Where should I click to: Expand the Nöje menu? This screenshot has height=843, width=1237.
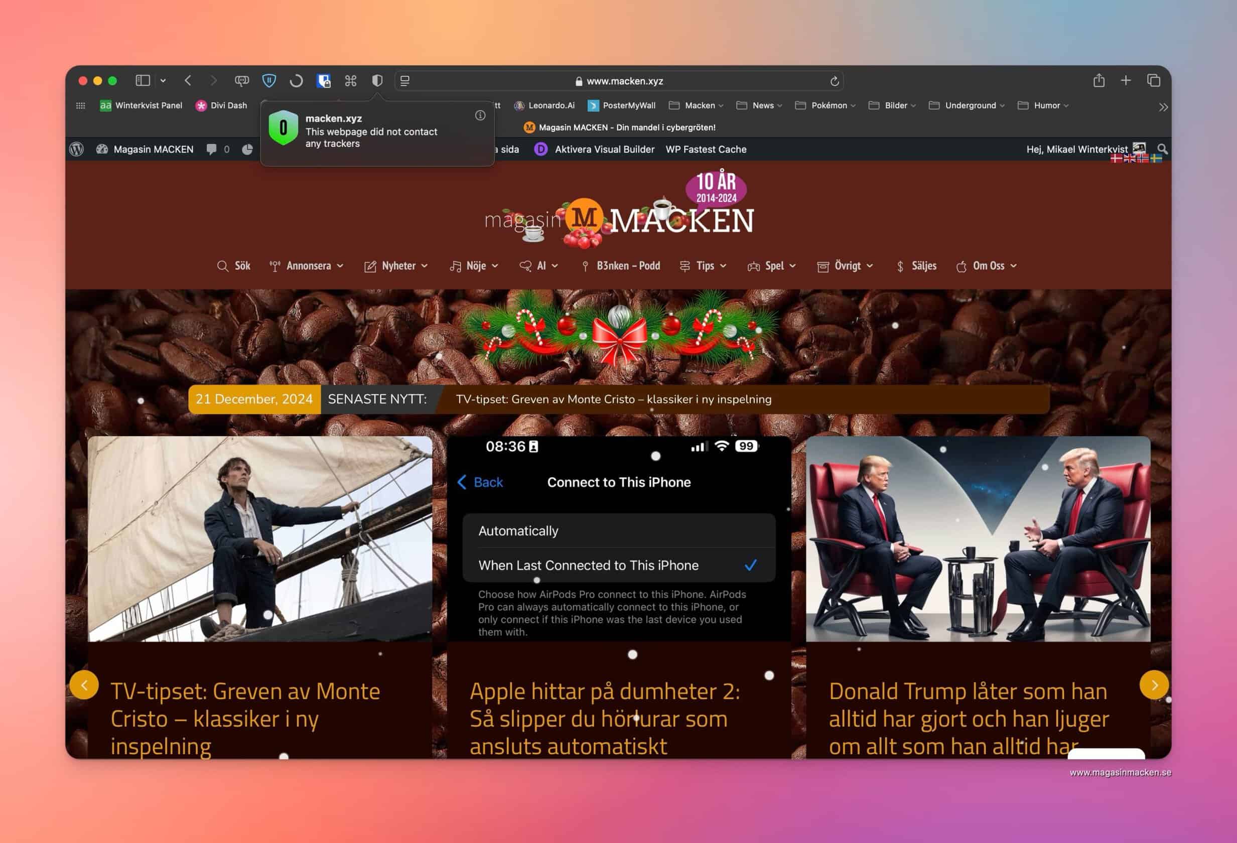click(x=474, y=266)
